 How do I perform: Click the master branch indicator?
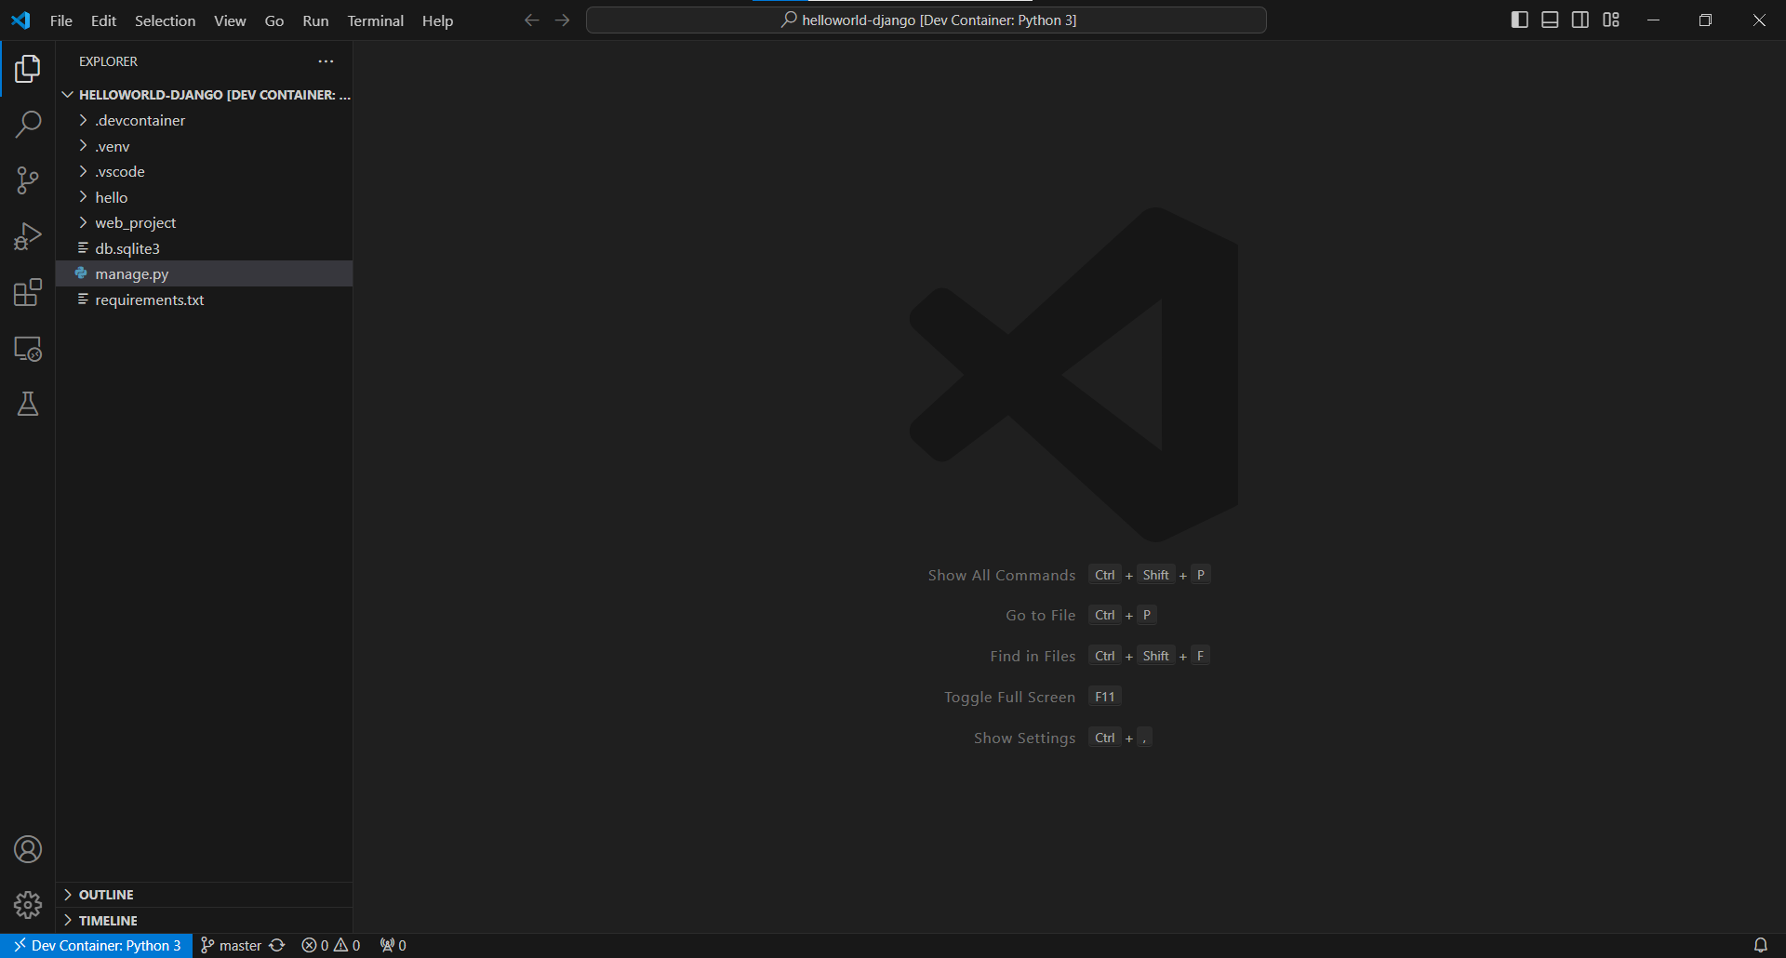[x=232, y=945]
